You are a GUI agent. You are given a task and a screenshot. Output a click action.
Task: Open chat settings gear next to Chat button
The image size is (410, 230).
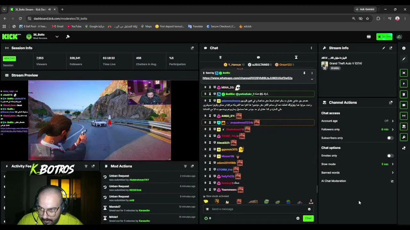coord(298,218)
